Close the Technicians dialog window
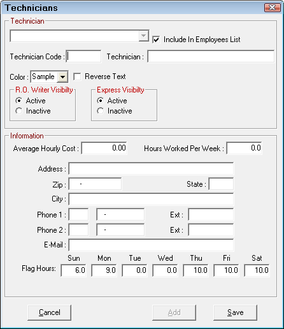Screen dimensions: 284x329 coord(273,8)
